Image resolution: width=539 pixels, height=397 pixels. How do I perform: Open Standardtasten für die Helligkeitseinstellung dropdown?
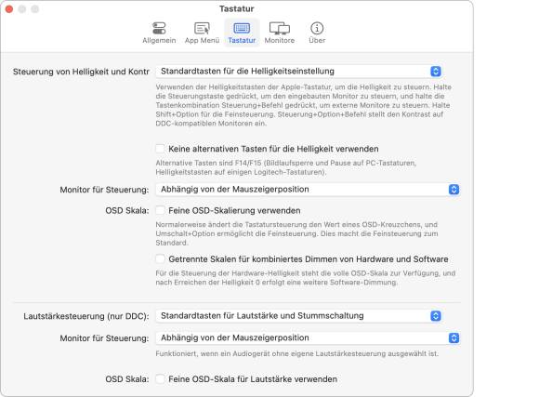[x=298, y=72]
